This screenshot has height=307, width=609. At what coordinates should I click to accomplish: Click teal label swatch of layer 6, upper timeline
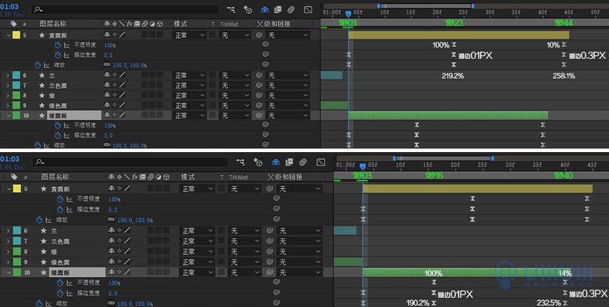[x=16, y=75]
